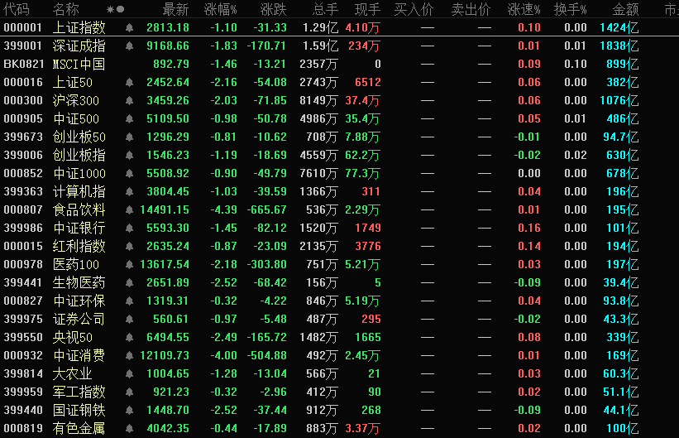Image resolution: width=679 pixels, height=438 pixels.
Task: Sort by the 换手% column header
Action: (x=571, y=9)
